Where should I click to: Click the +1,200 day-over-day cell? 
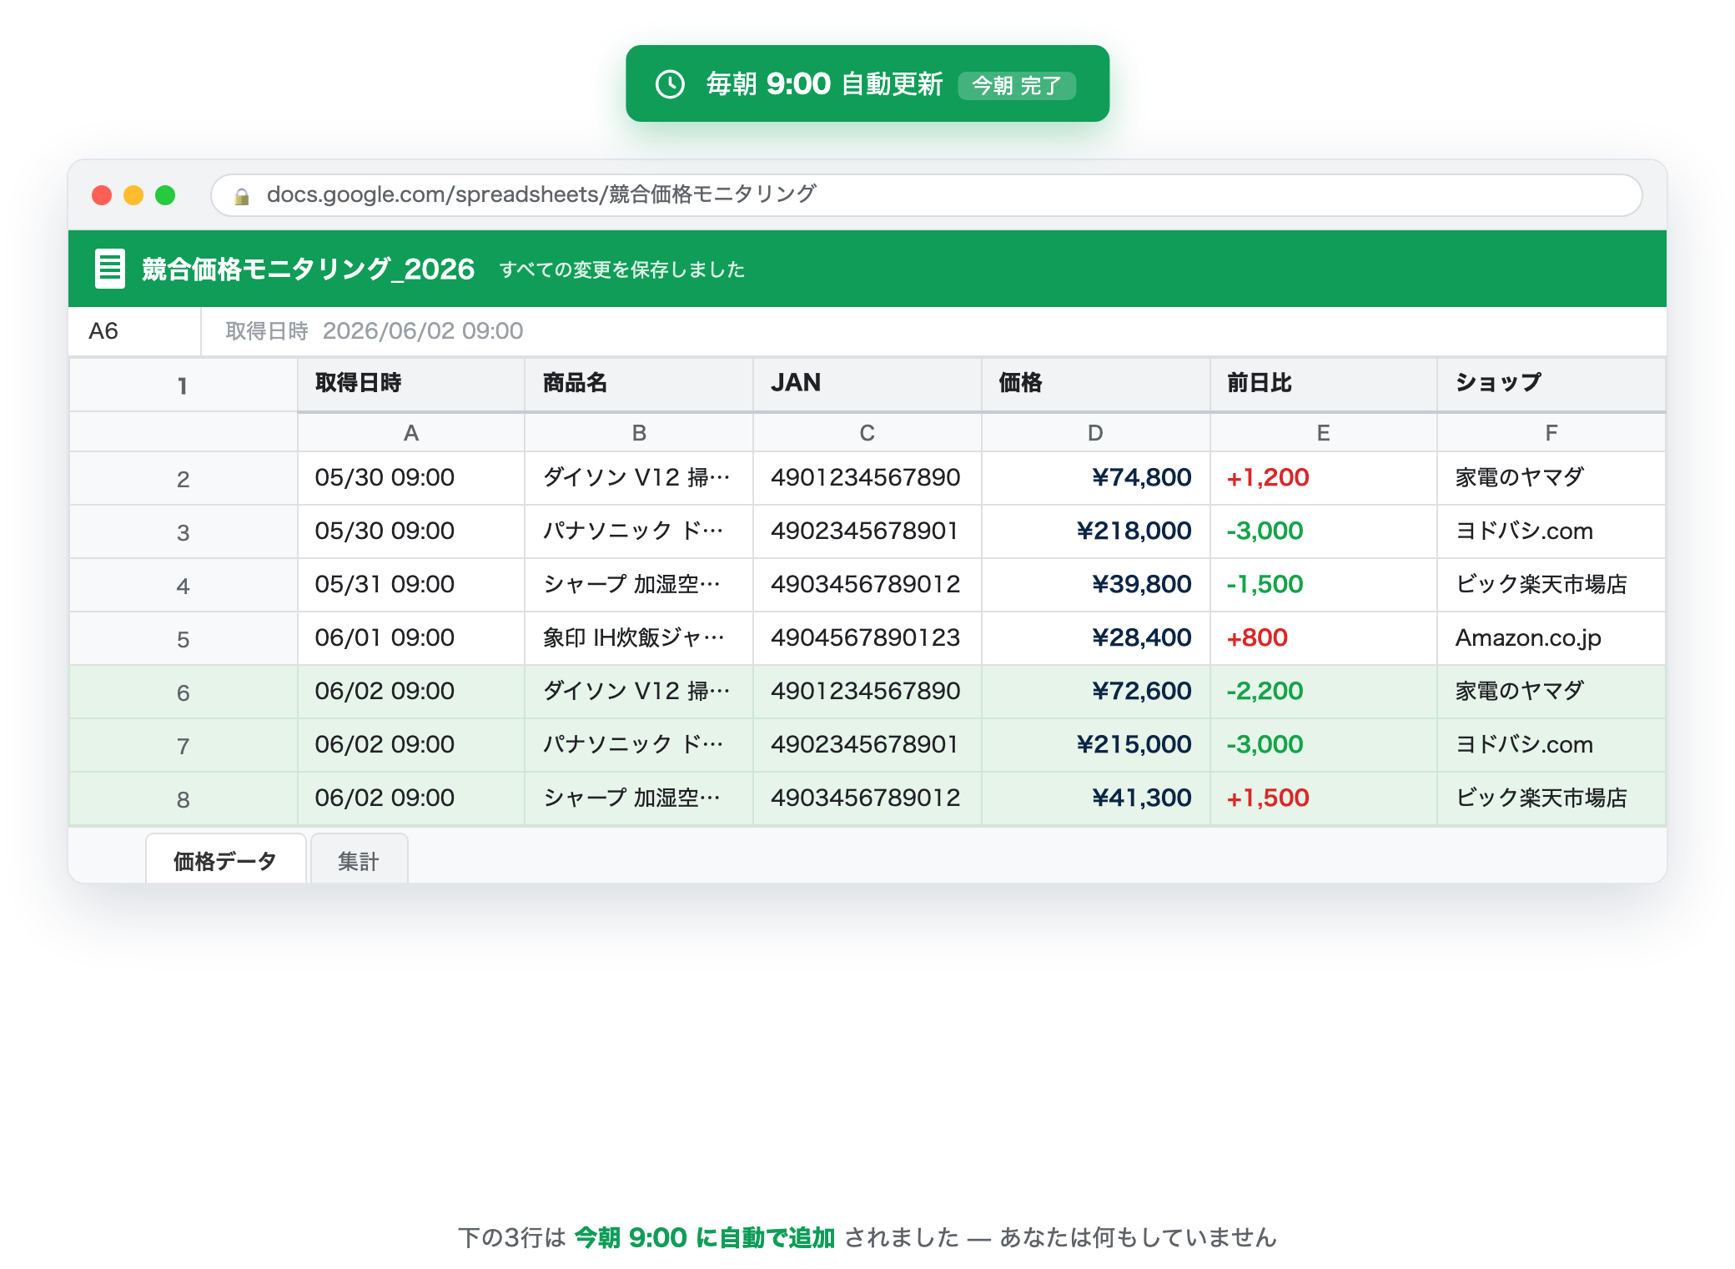point(1323,478)
